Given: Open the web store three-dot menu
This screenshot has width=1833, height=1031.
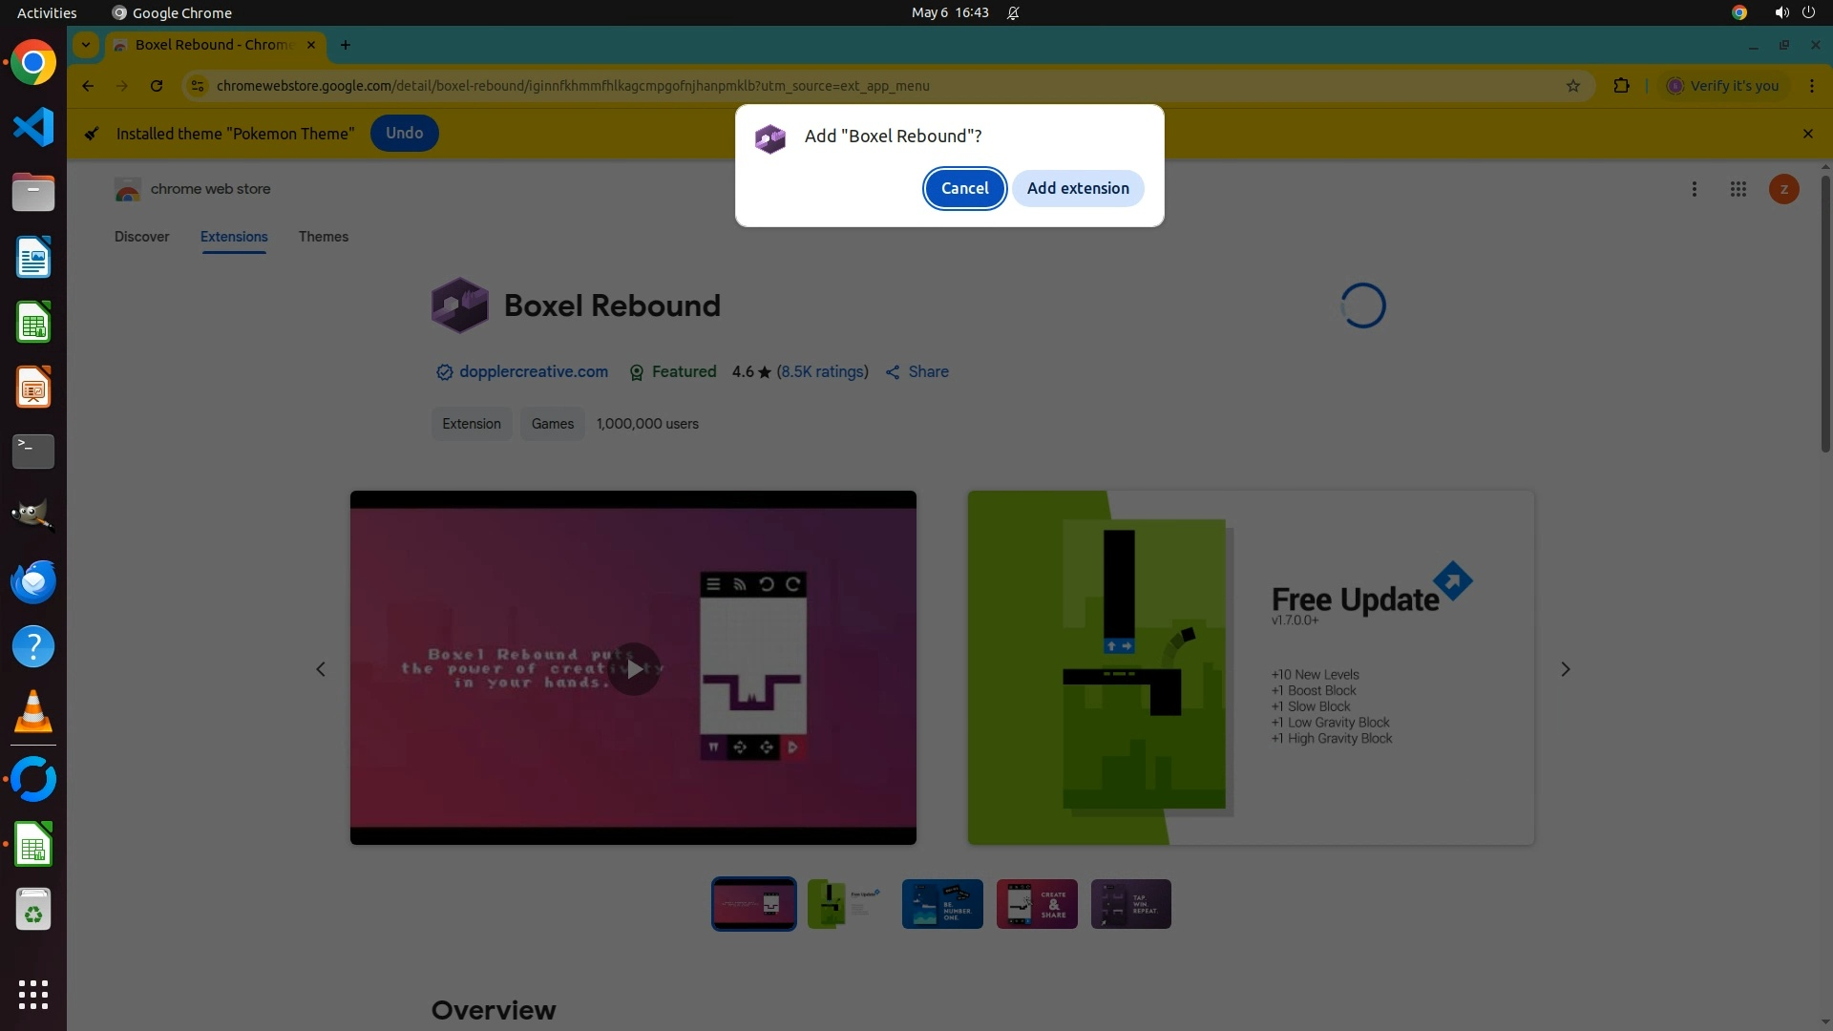Looking at the screenshot, I should pyautogui.click(x=1694, y=189).
